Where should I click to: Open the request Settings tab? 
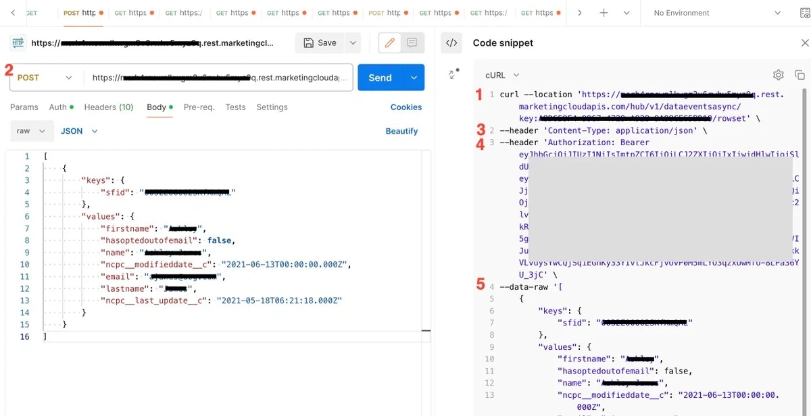click(x=272, y=107)
